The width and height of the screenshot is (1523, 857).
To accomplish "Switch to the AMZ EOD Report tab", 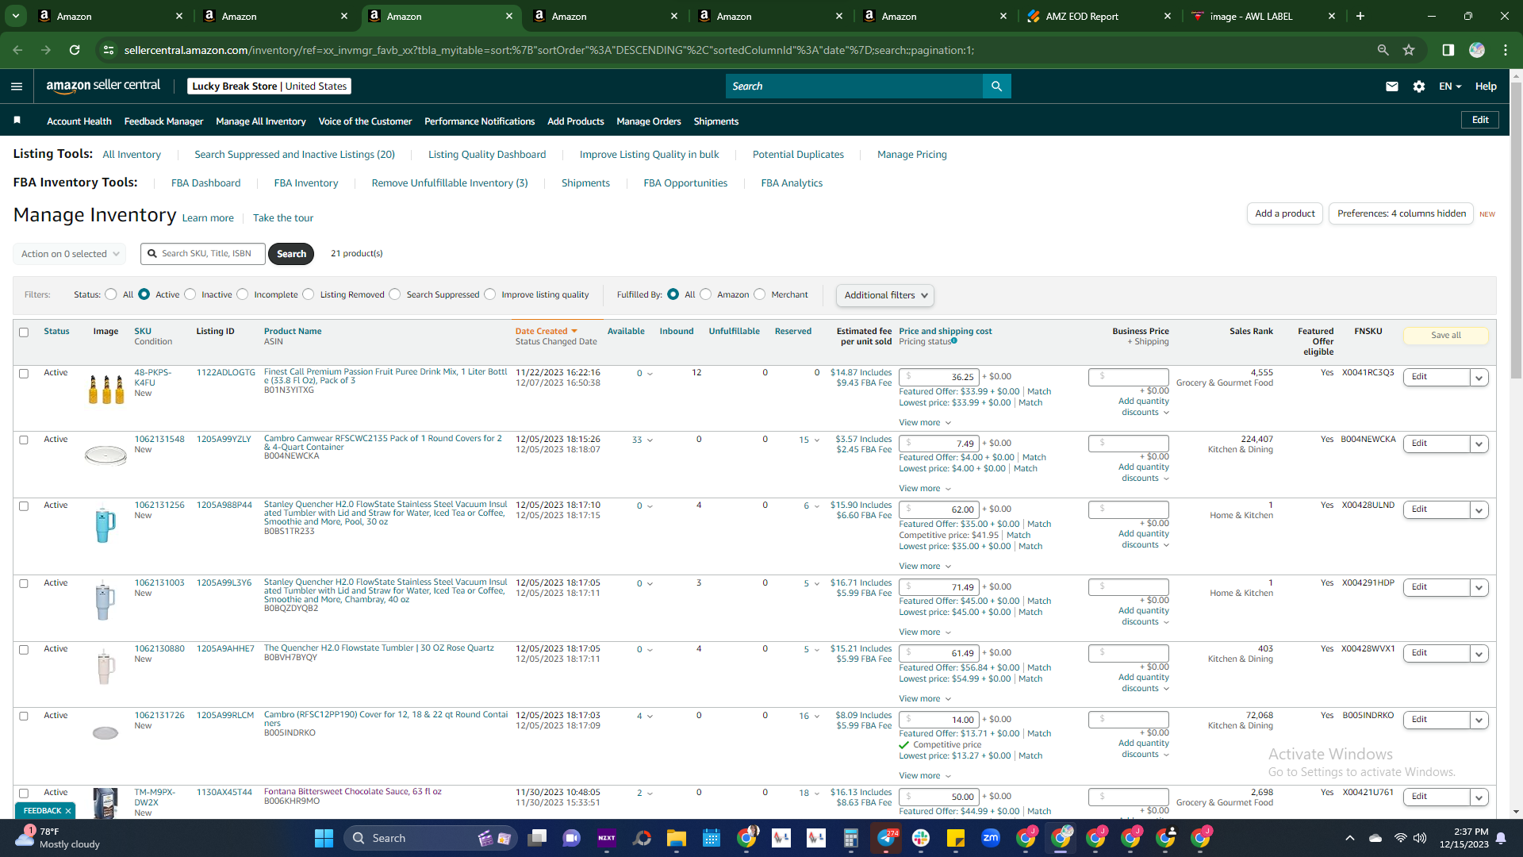I will point(1099,16).
